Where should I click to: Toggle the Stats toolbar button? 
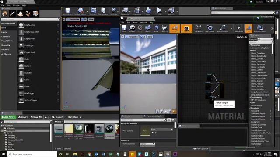pyautogui.click(x=249, y=29)
